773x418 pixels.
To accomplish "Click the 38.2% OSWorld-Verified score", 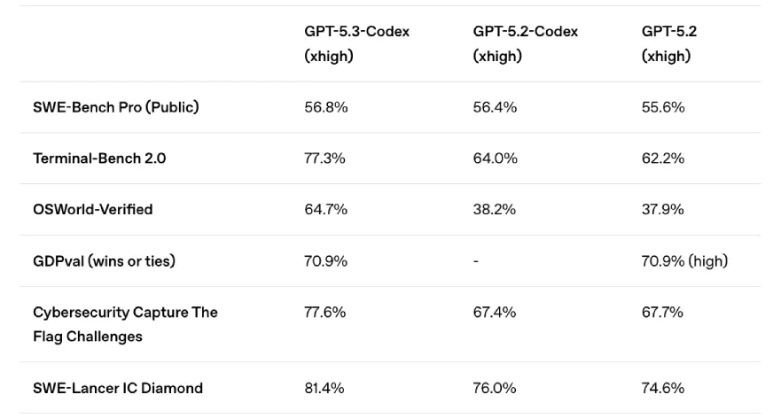I will tap(494, 209).
